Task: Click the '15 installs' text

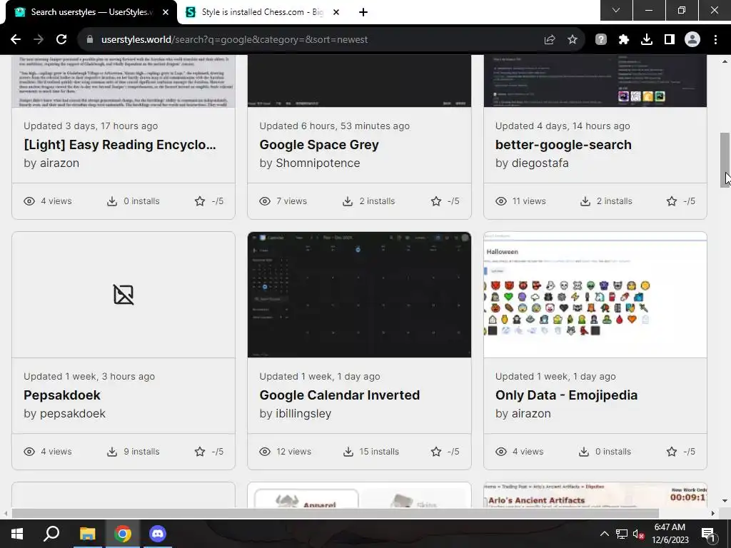Action: pos(379,452)
